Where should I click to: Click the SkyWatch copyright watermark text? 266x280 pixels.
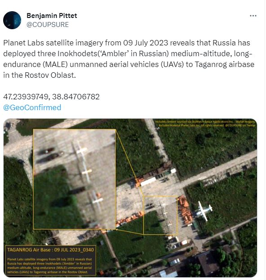pyautogui.click(x=205, y=124)
